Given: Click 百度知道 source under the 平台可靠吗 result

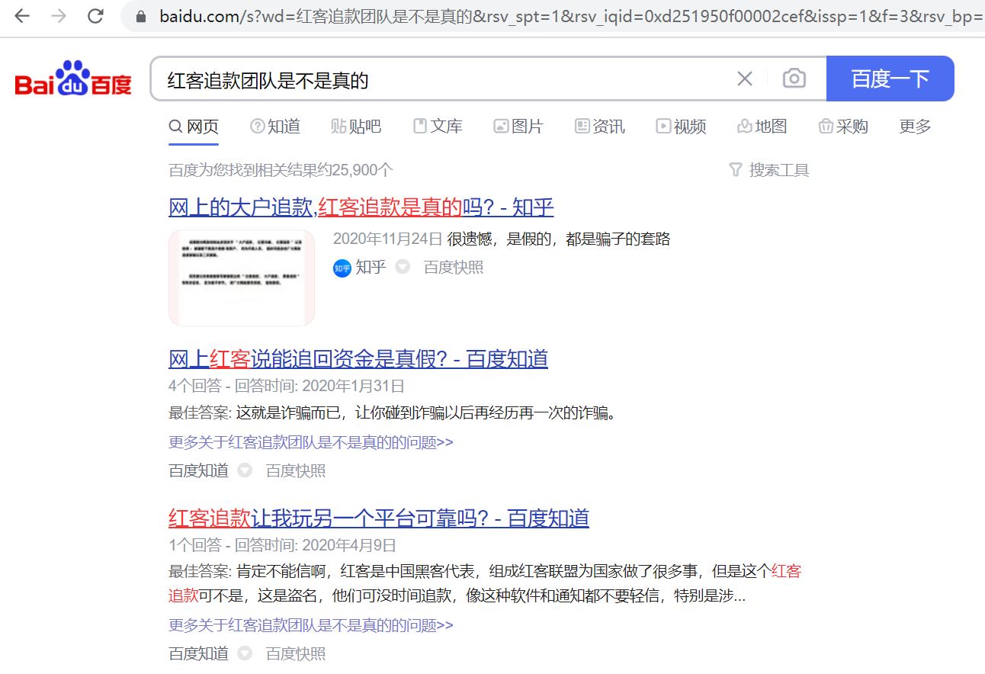Looking at the screenshot, I should point(198,653).
